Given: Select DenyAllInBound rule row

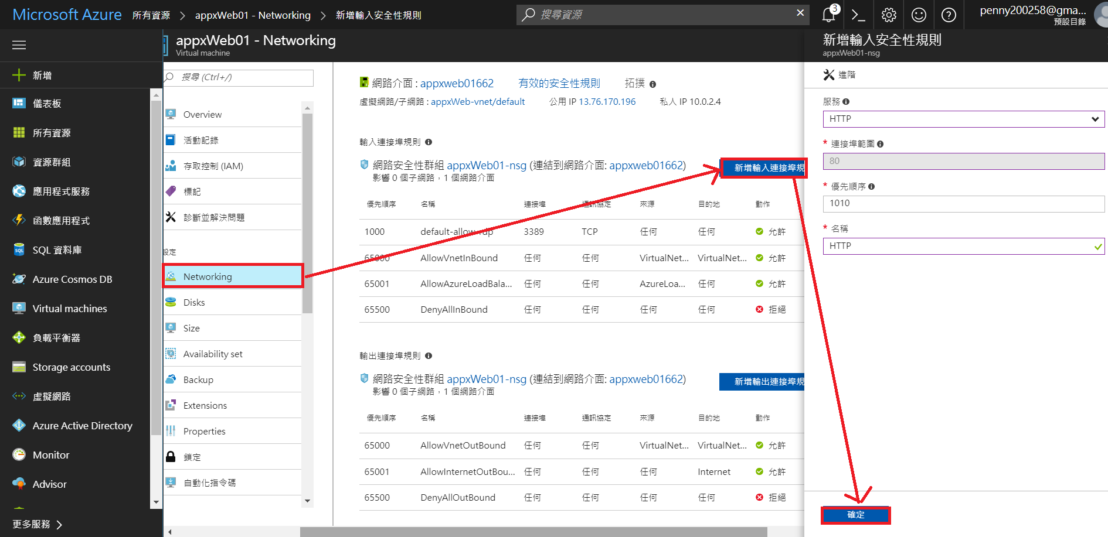Looking at the screenshot, I should point(582,310).
